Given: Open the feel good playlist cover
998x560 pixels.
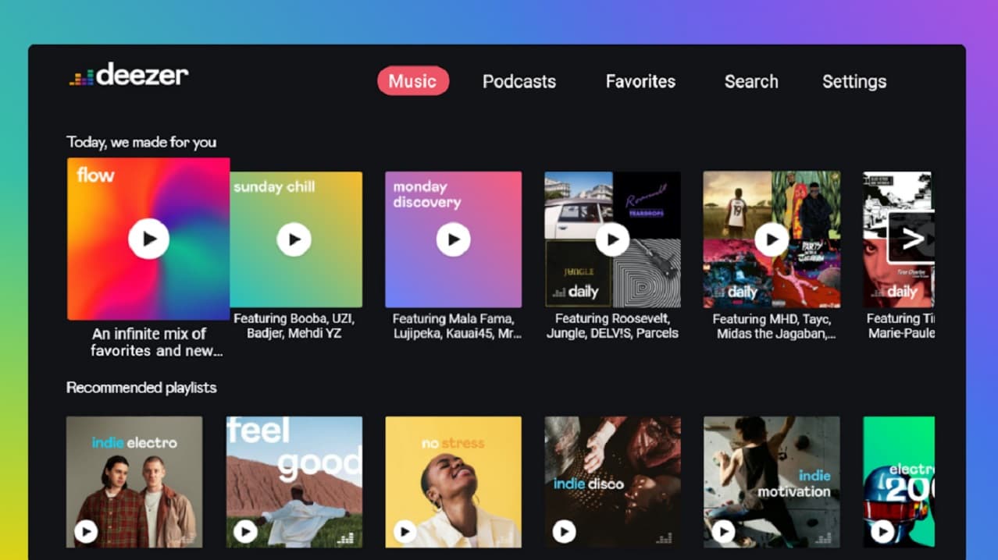Looking at the screenshot, I should pyautogui.click(x=294, y=482).
